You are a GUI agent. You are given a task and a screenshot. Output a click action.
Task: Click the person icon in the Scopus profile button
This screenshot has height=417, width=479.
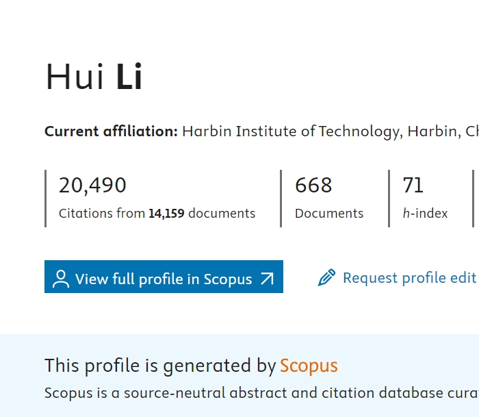click(x=61, y=279)
